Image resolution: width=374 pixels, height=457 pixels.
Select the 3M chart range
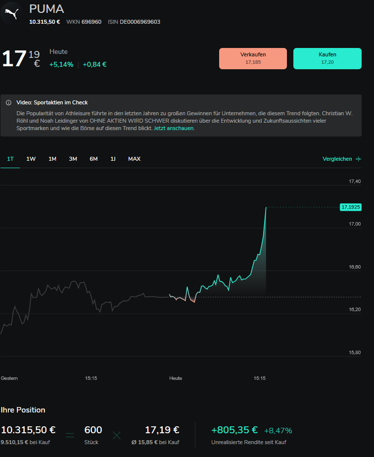[x=73, y=159]
